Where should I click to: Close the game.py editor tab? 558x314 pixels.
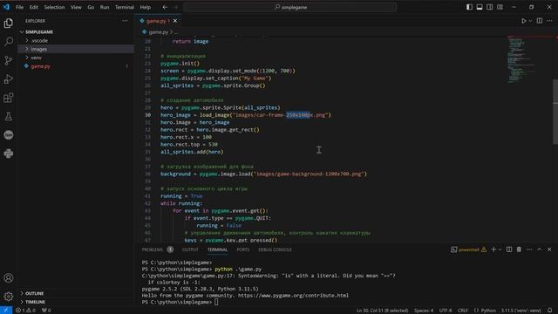[175, 21]
